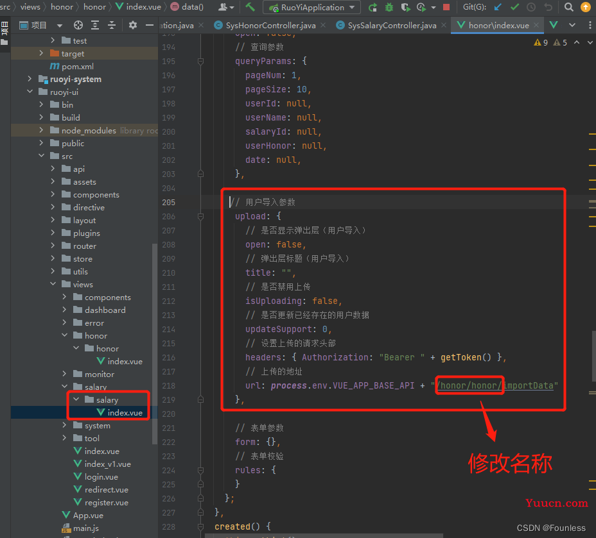Click the data() breadcrumb
This screenshot has width=596, height=538.
pos(187,7)
